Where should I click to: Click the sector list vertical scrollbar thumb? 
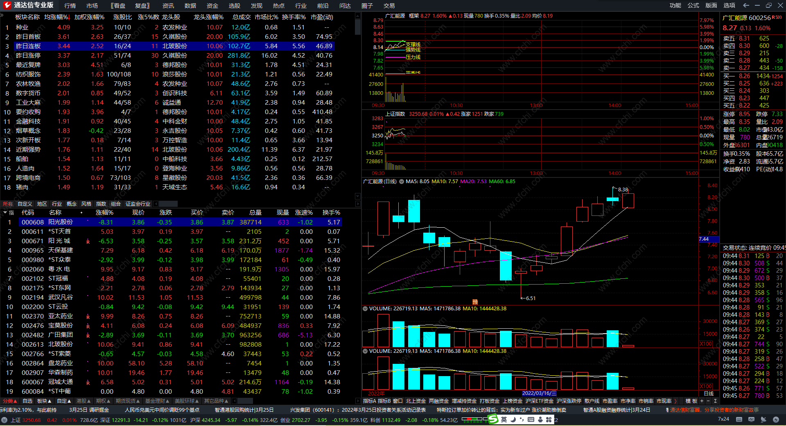tap(358, 26)
